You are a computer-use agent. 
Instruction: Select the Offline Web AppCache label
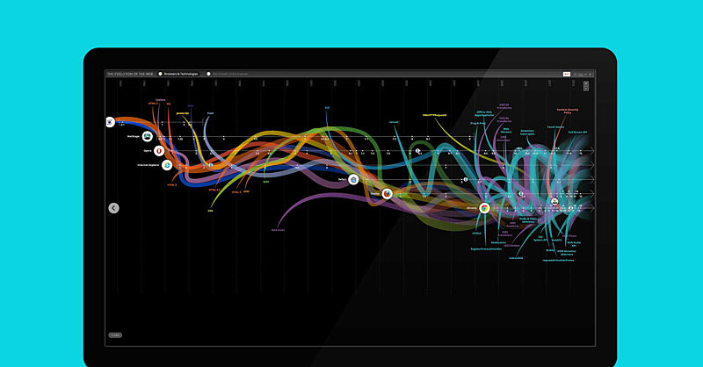click(484, 114)
